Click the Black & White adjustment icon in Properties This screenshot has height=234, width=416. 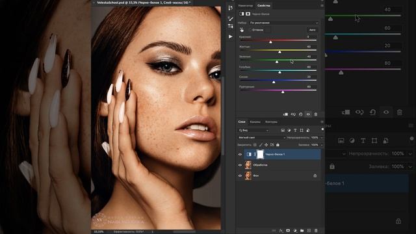242,14
